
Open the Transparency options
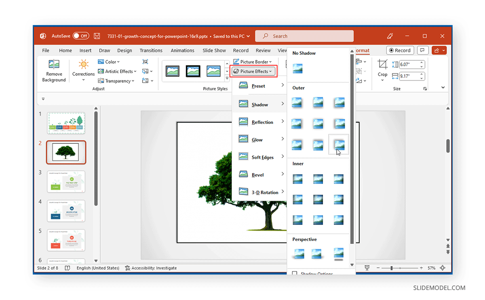click(116, 81)
